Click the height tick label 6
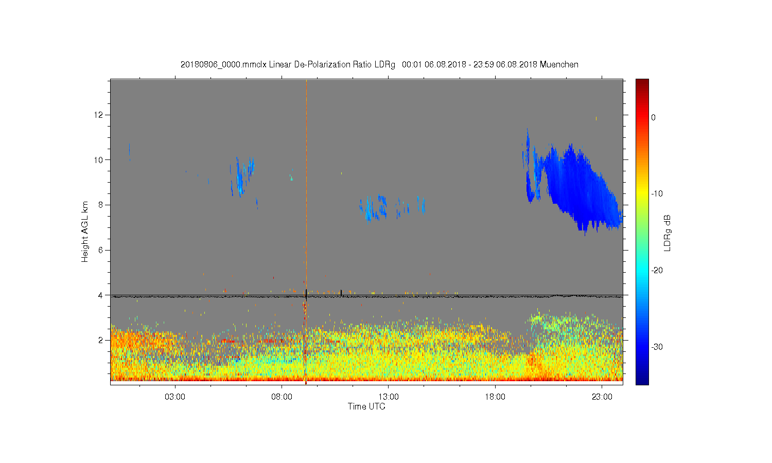This screenshot has height=463, width=772. (x=101, y=250)
